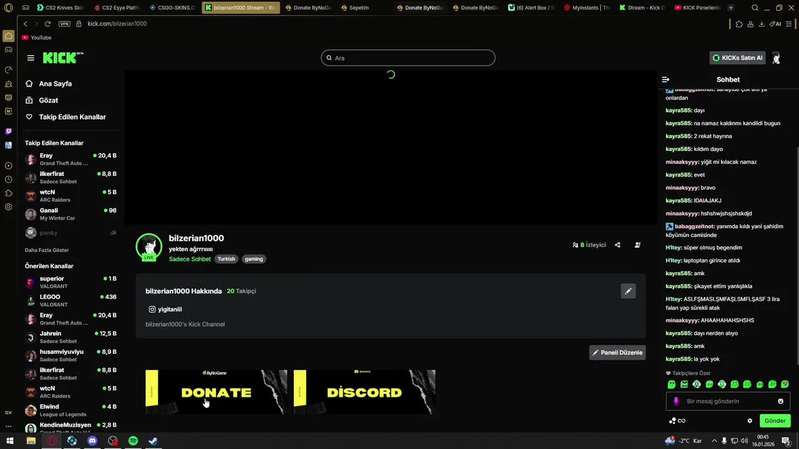Open Steam from the taskbar
This screenshot has width=799, height=449.
pyautogui.click(x=153, y=441)
